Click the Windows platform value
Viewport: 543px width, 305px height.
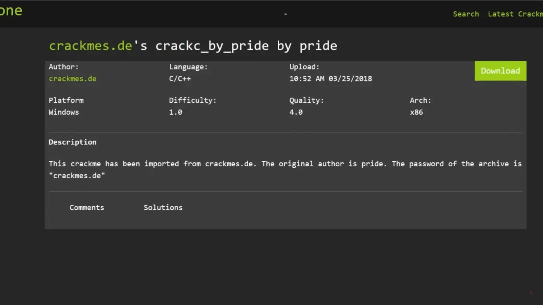[x=64, y=112]
